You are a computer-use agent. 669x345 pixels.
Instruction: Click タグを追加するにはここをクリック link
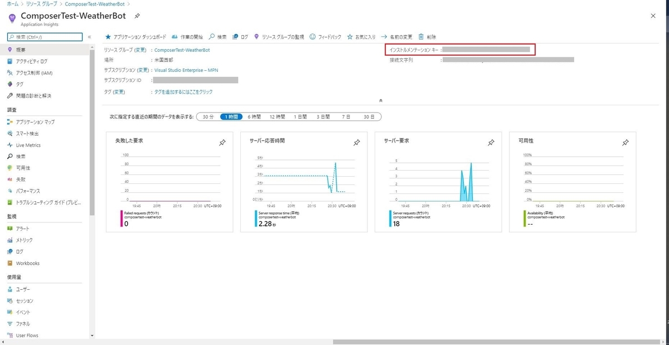click(x=183, y=92)
